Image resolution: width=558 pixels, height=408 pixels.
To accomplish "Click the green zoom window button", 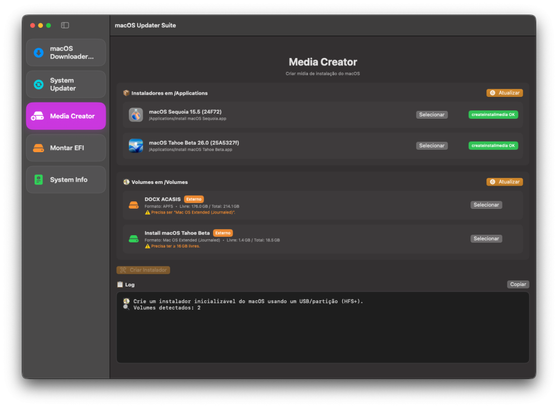I will click(49, 26).
